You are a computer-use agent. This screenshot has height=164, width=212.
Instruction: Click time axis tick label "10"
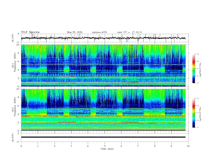click(188, 146)
